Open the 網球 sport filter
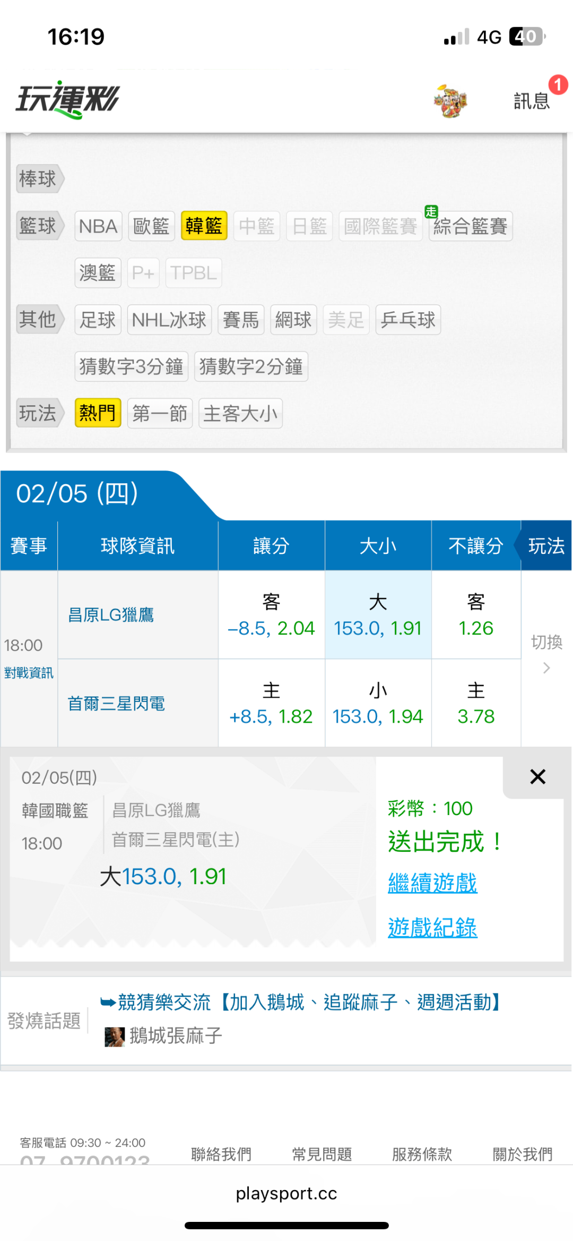 [293, 320]
